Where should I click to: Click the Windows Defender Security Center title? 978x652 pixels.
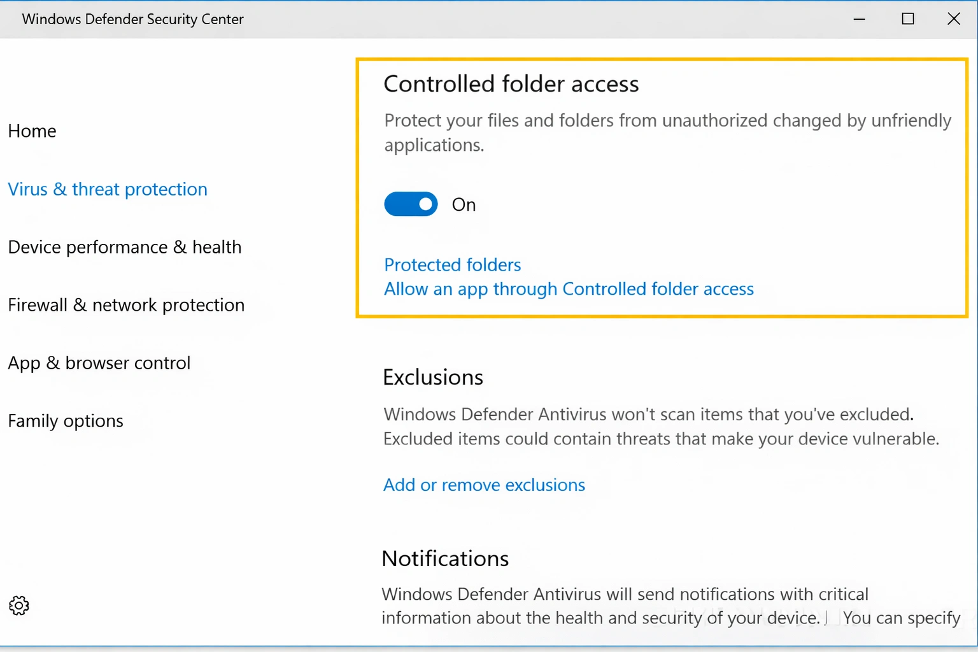[132, 19]
